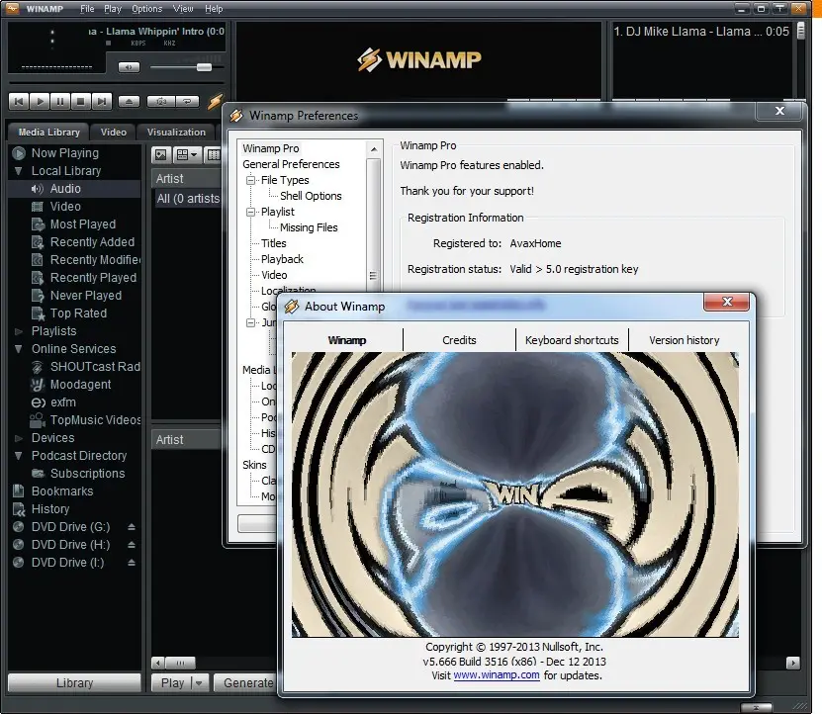The image size is (822, 714).
Task: Visit the www.winamp.com link
Action: 497,675
